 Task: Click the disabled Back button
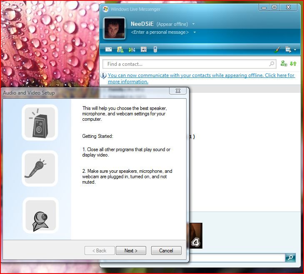point(100,251)
